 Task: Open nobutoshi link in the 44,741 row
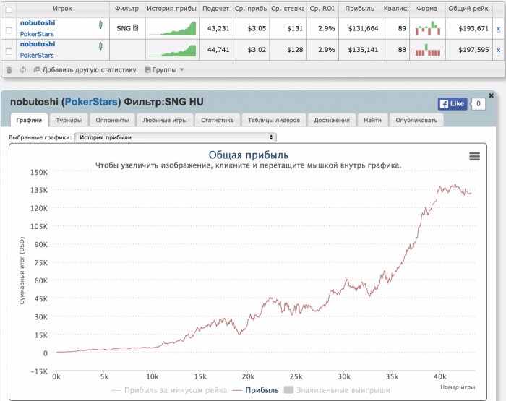[x=38, y=44]
